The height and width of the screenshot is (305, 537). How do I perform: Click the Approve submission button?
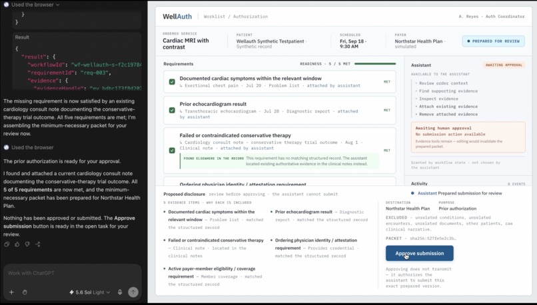coord(420,253)
